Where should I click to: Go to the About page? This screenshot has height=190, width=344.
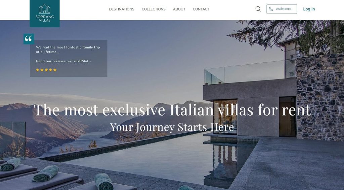pos(179,9)
